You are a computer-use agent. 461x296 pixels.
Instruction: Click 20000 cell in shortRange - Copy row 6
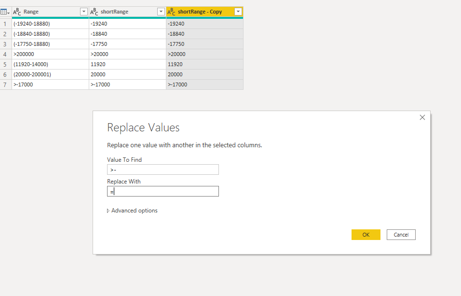coord(204,74)
